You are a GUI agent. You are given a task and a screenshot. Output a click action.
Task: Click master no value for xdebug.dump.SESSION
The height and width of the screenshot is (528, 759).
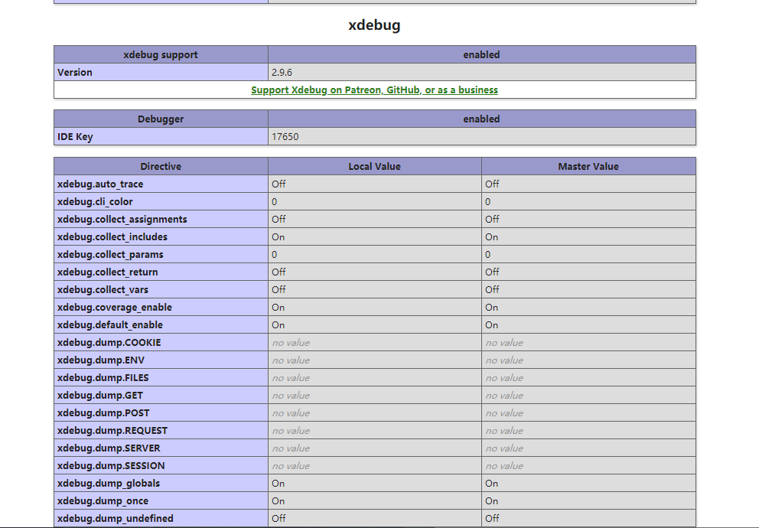point(504,466)
